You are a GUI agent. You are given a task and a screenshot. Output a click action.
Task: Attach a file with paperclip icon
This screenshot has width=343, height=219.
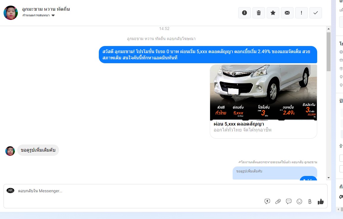[278, 201]
